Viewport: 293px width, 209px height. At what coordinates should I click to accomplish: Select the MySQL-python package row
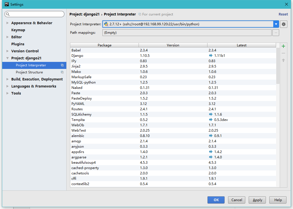(x=173, y=82)
